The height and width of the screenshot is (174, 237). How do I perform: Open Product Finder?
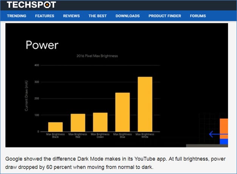click(x=165, y=16)
